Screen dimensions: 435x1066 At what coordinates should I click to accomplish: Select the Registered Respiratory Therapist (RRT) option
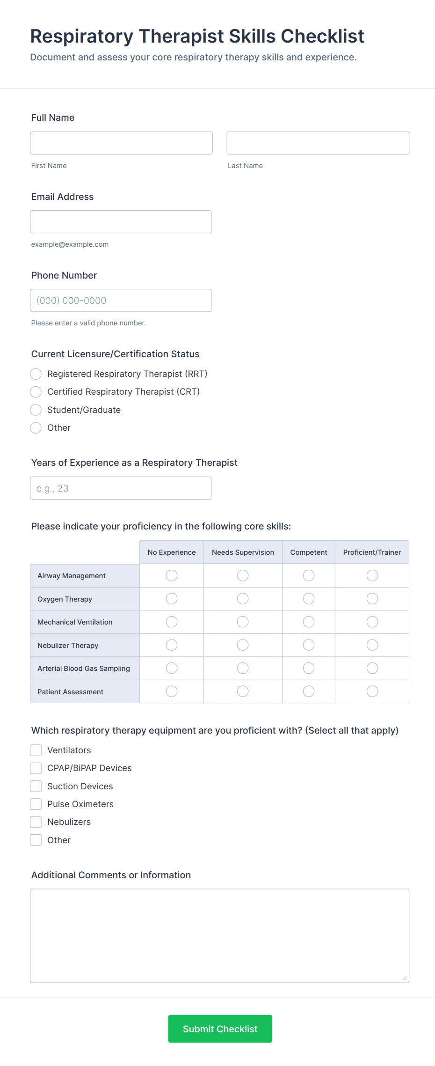click(36, 374)
